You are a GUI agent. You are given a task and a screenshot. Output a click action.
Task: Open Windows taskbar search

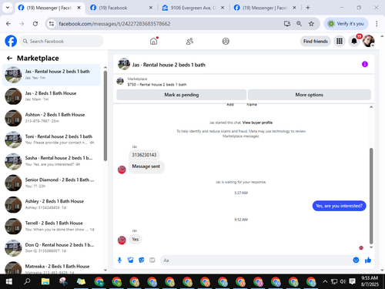(x=27, y=281)
